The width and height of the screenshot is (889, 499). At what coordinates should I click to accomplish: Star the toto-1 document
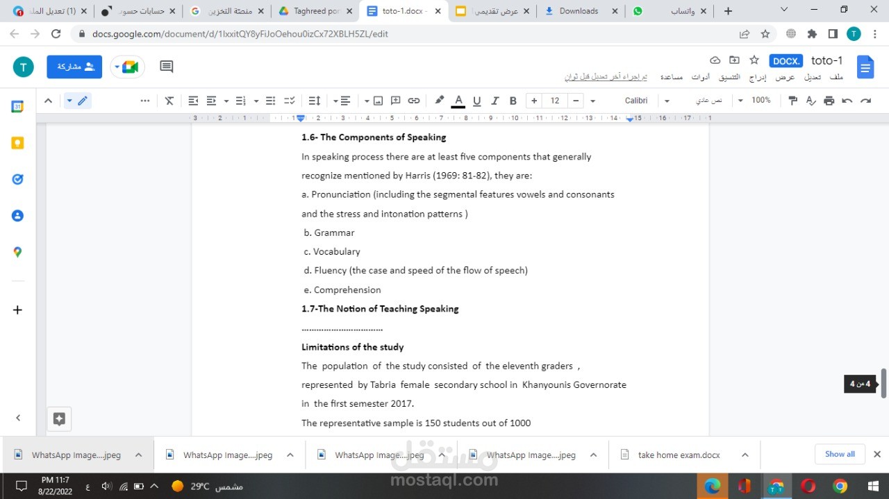tap(754, 60)
